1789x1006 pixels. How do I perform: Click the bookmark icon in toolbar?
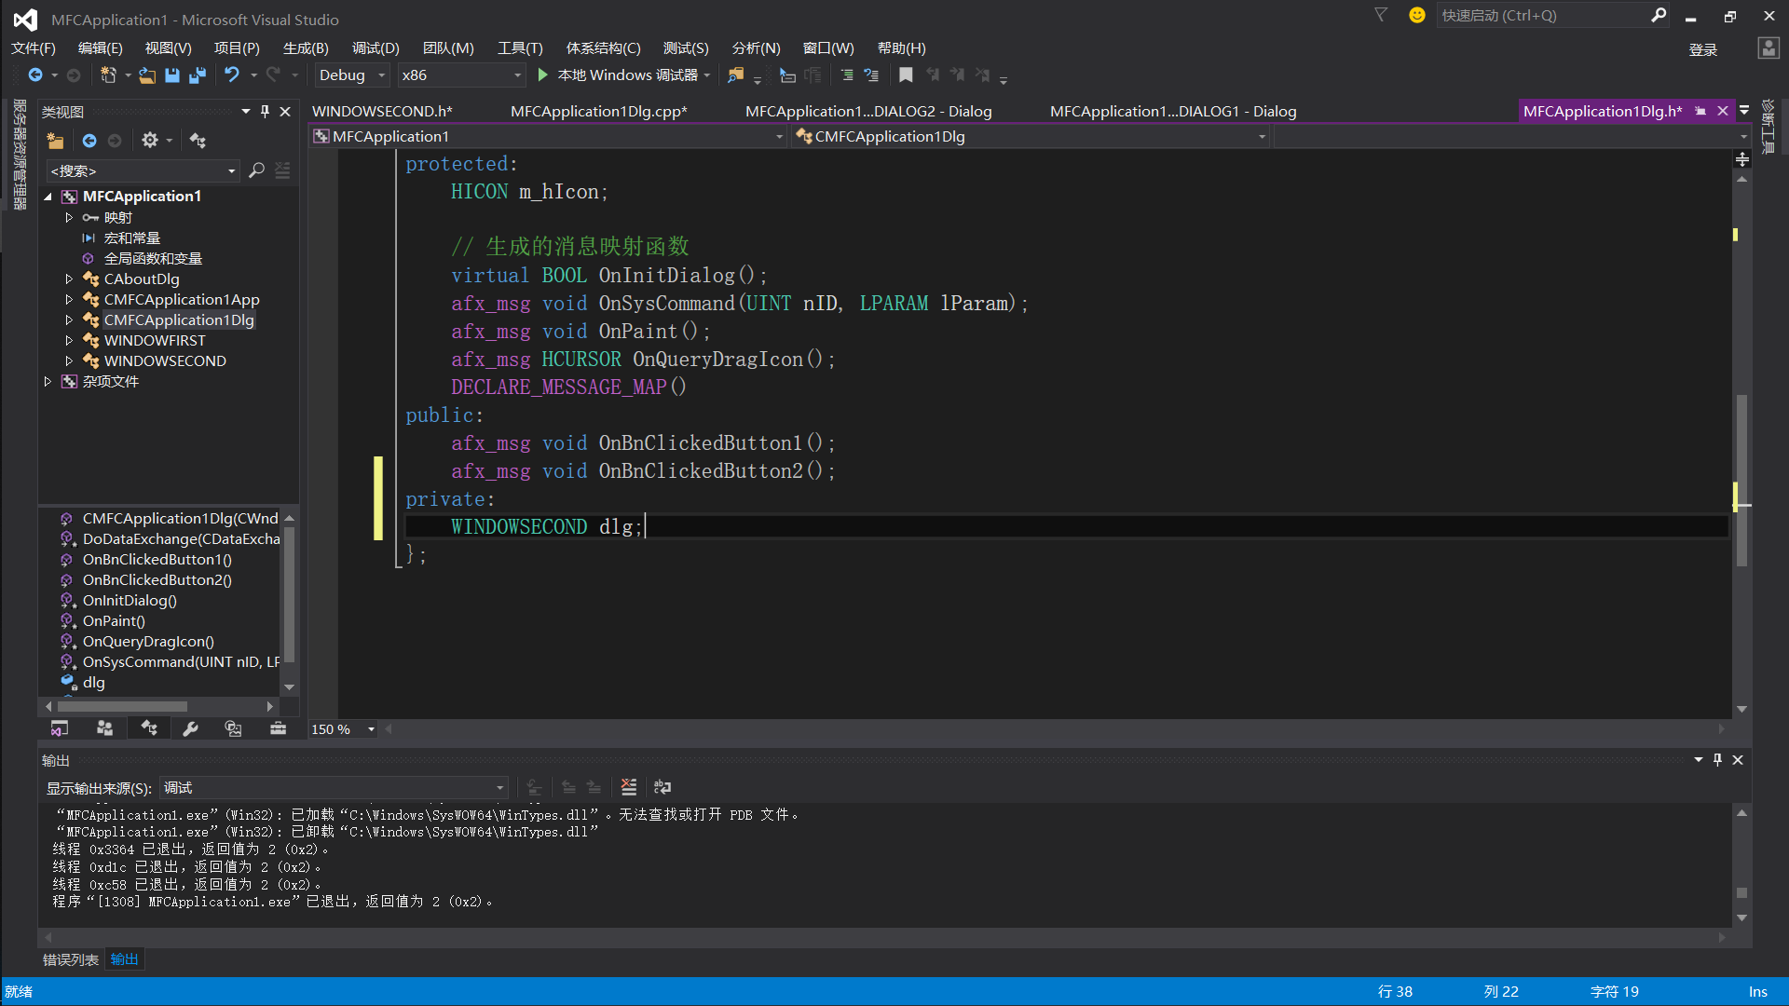click(906, 75)
